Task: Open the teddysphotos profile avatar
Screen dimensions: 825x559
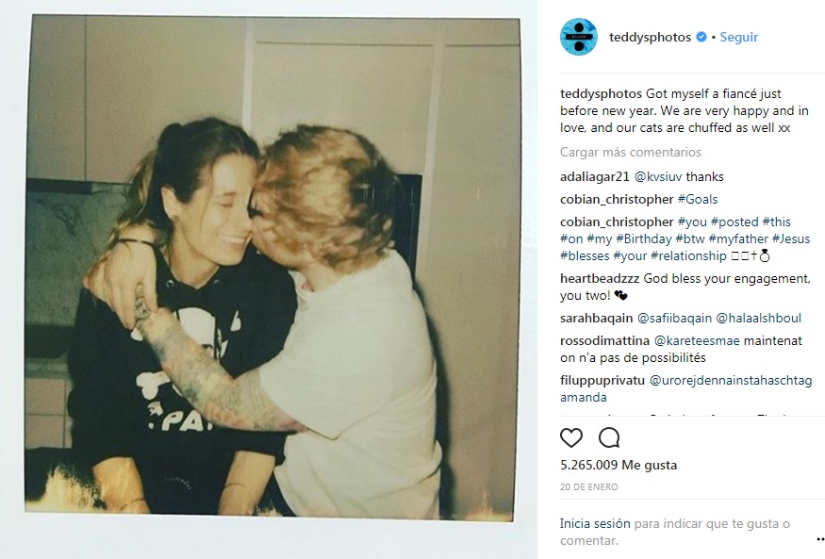Action: (579, 37)
